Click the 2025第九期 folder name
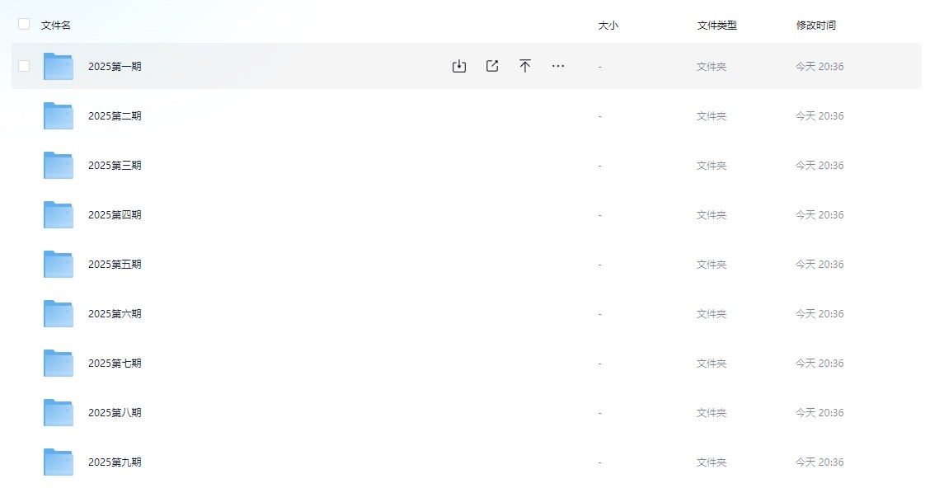The height and width of the screenshot is (488, 930). [115, 462]
